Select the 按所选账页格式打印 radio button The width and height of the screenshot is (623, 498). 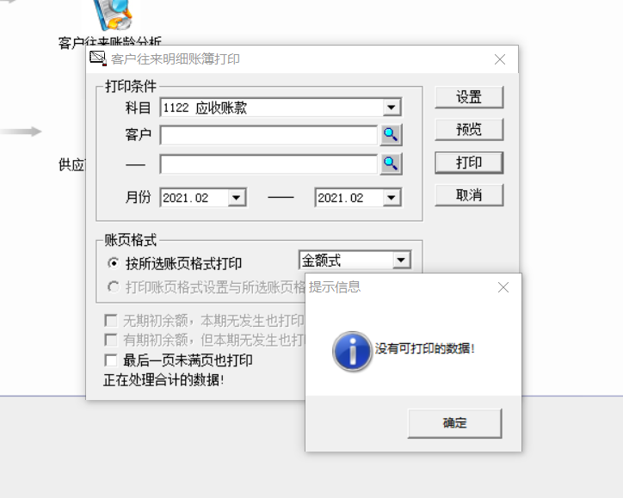pos(114,263)
